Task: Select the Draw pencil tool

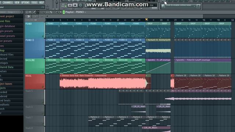Action: pyautogui.click(x=35, y=12)
